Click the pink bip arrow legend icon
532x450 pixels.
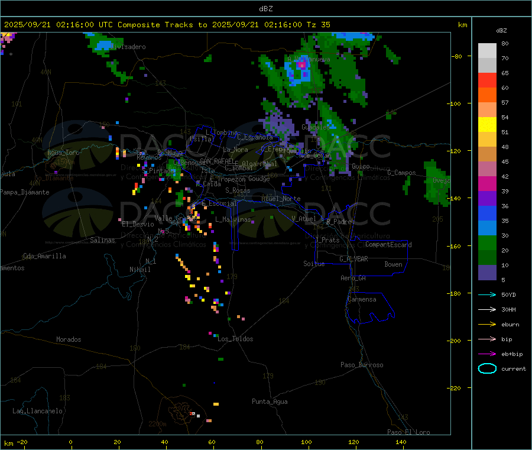click(x=487, y=339)
